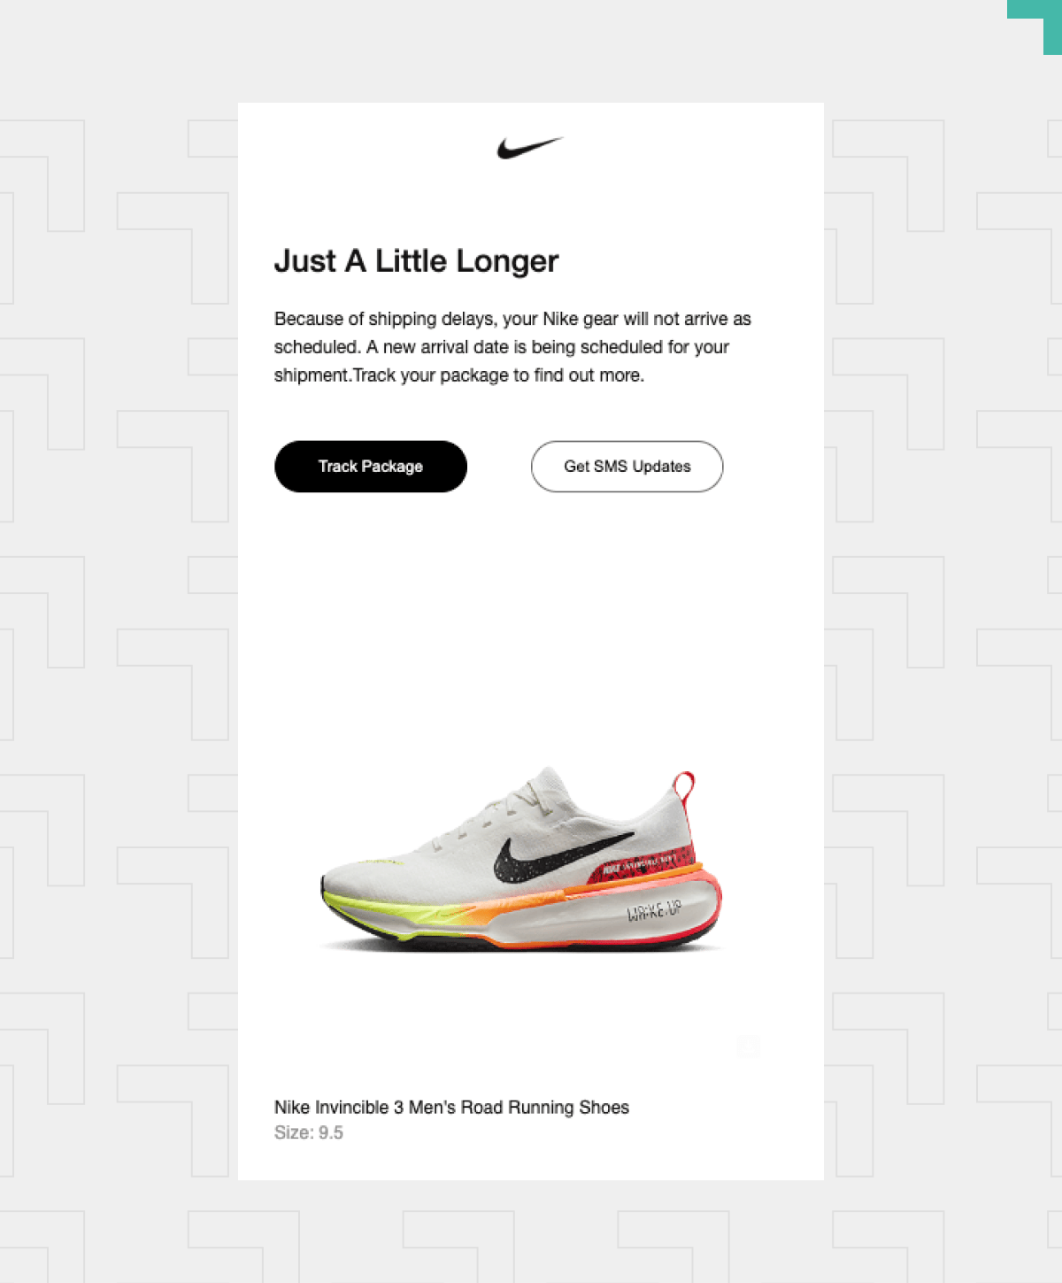Click the Get SMS Updates button
This screenshot has width=1062, height=1283.
tap(627, 467)
